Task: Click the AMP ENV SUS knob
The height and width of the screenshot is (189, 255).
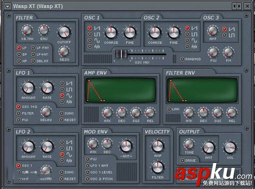Action: click(x=136, y=113)
